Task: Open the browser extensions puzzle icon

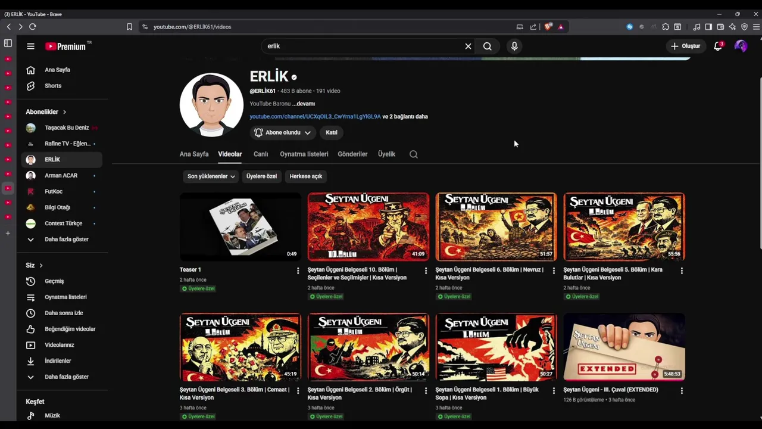Action: tap(666, 27)
